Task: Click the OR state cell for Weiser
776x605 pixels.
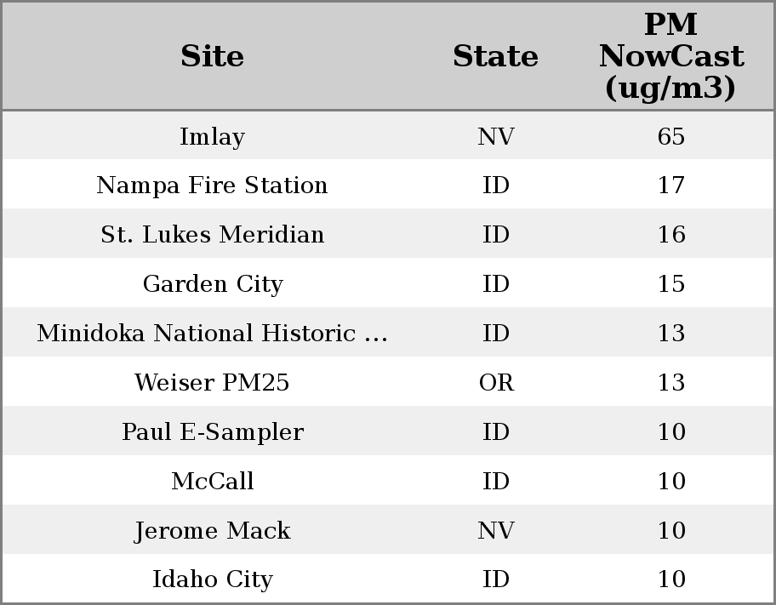Action: click(495, 383)
